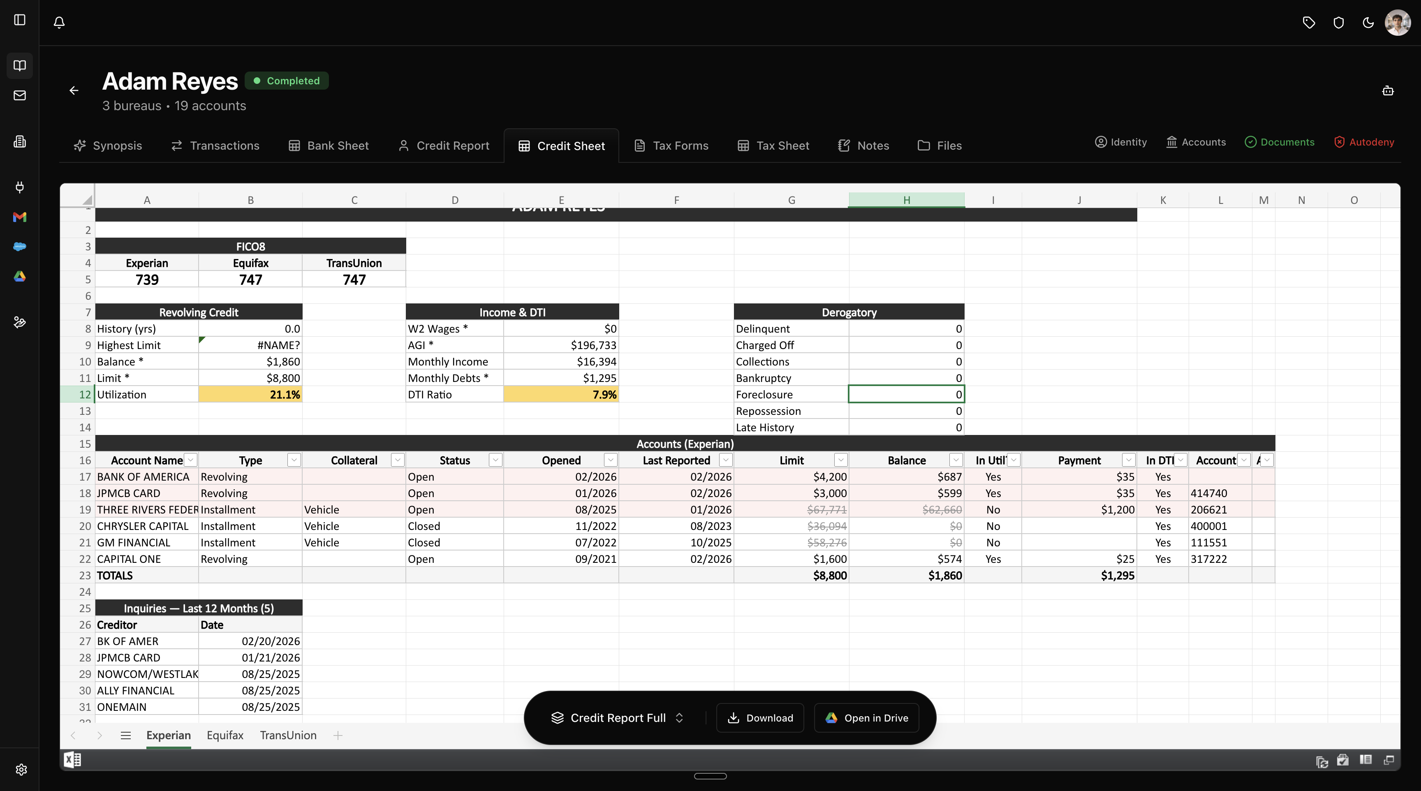
Task: Expand the Credit Report Full selector
Action: [618, 718]
